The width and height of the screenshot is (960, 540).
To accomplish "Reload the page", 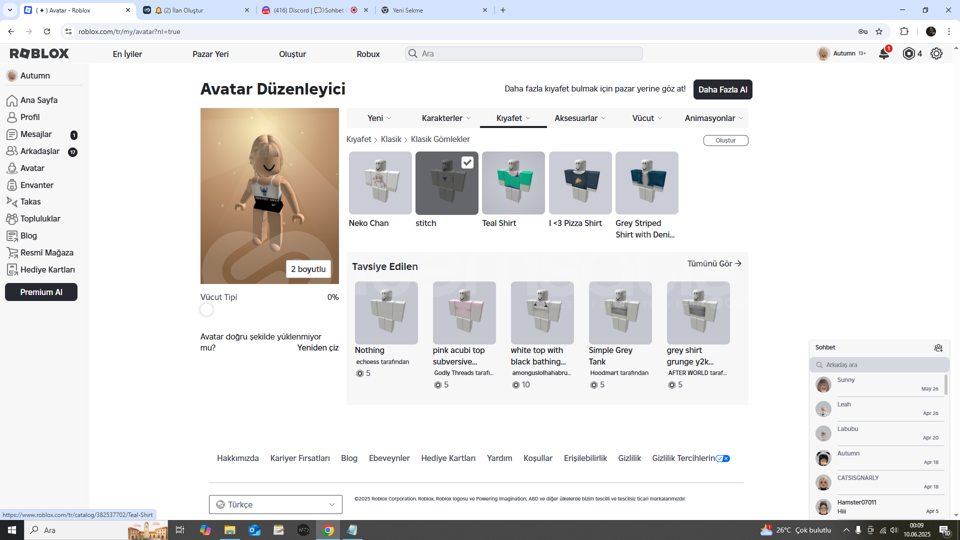I will (x=47, y=31).
